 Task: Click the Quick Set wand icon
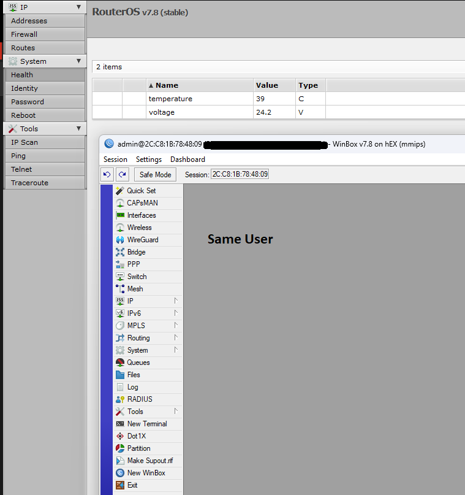coord(120,191)
